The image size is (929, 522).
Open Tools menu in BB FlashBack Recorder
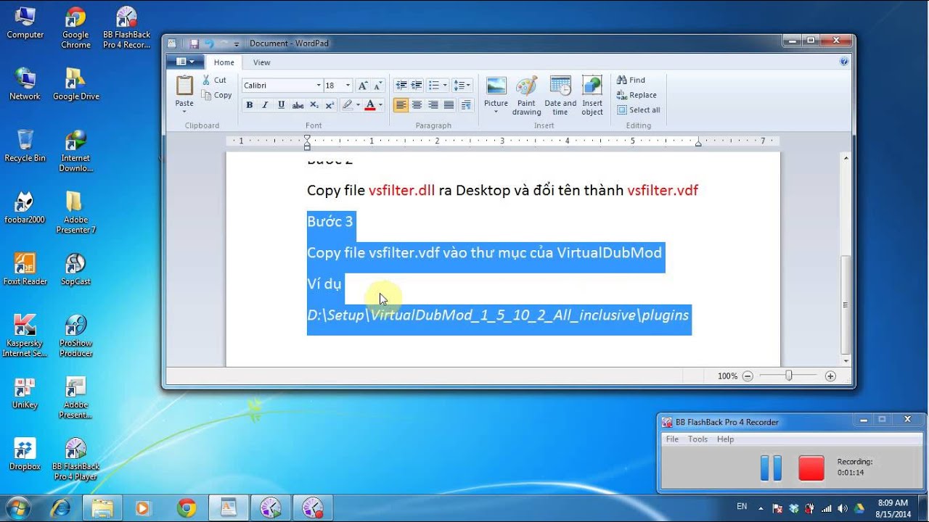coord(697,439)
